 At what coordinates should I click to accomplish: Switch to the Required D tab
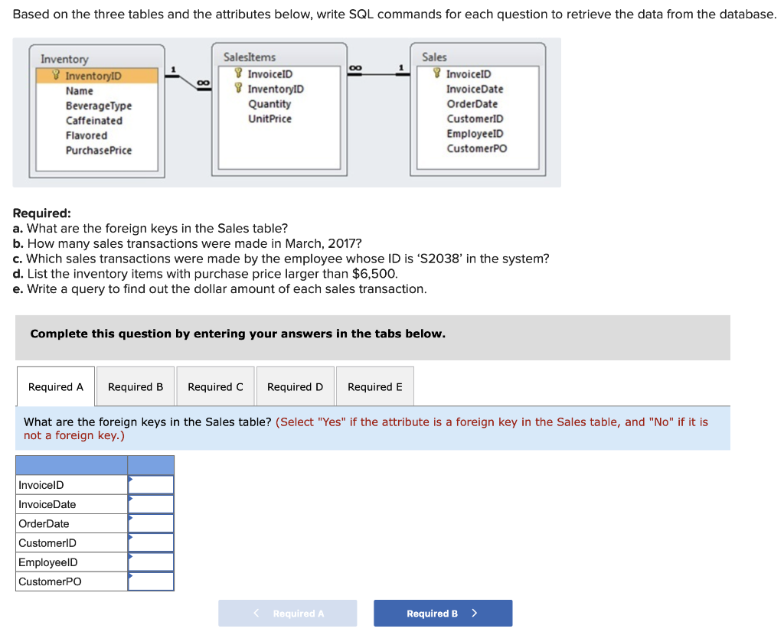295,386
